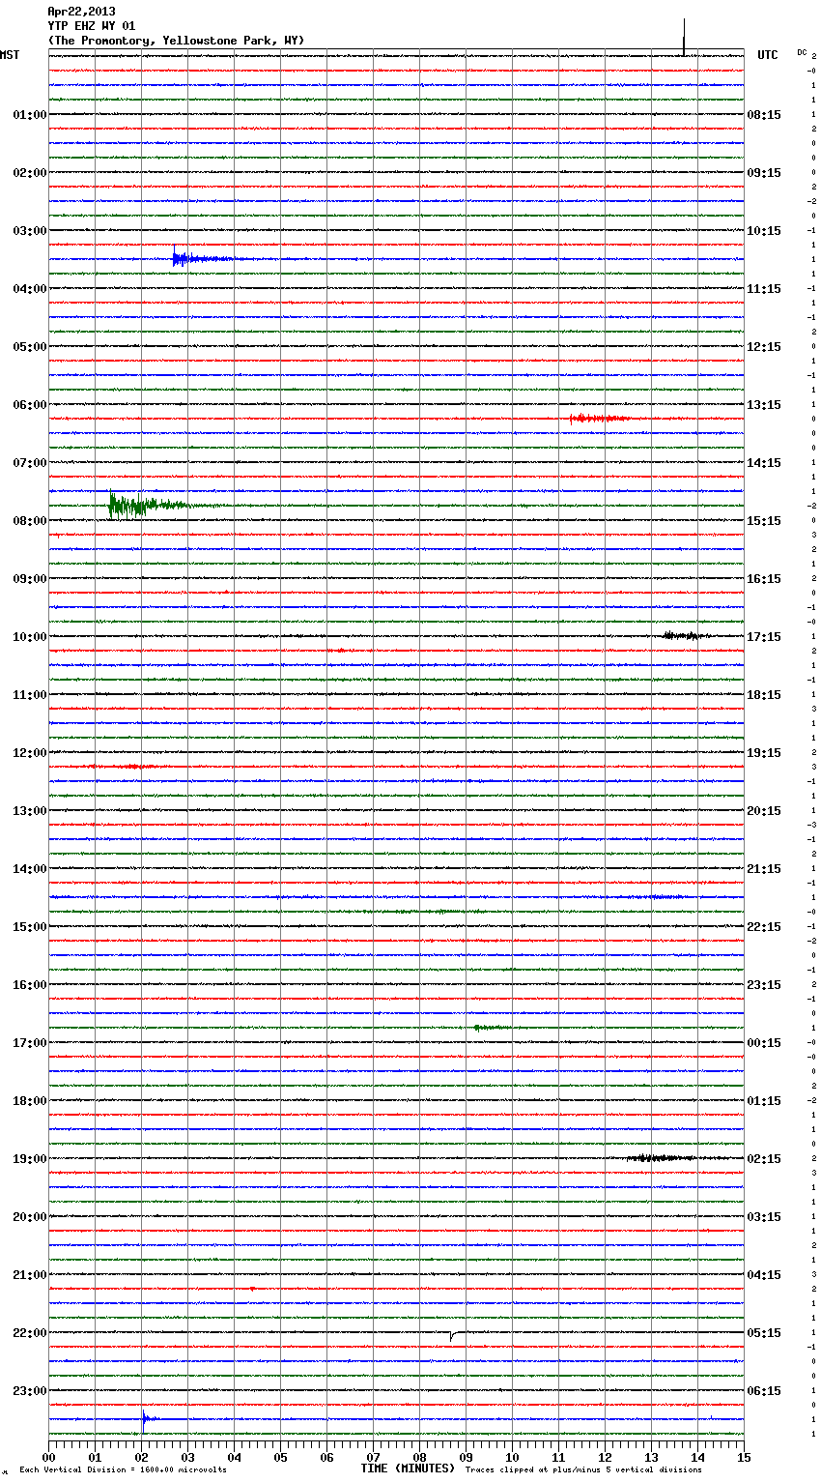This screenshot has height=1483, width=821.
Task: Click the 00:15 UTC time label
Action: tap(764, 1043)
